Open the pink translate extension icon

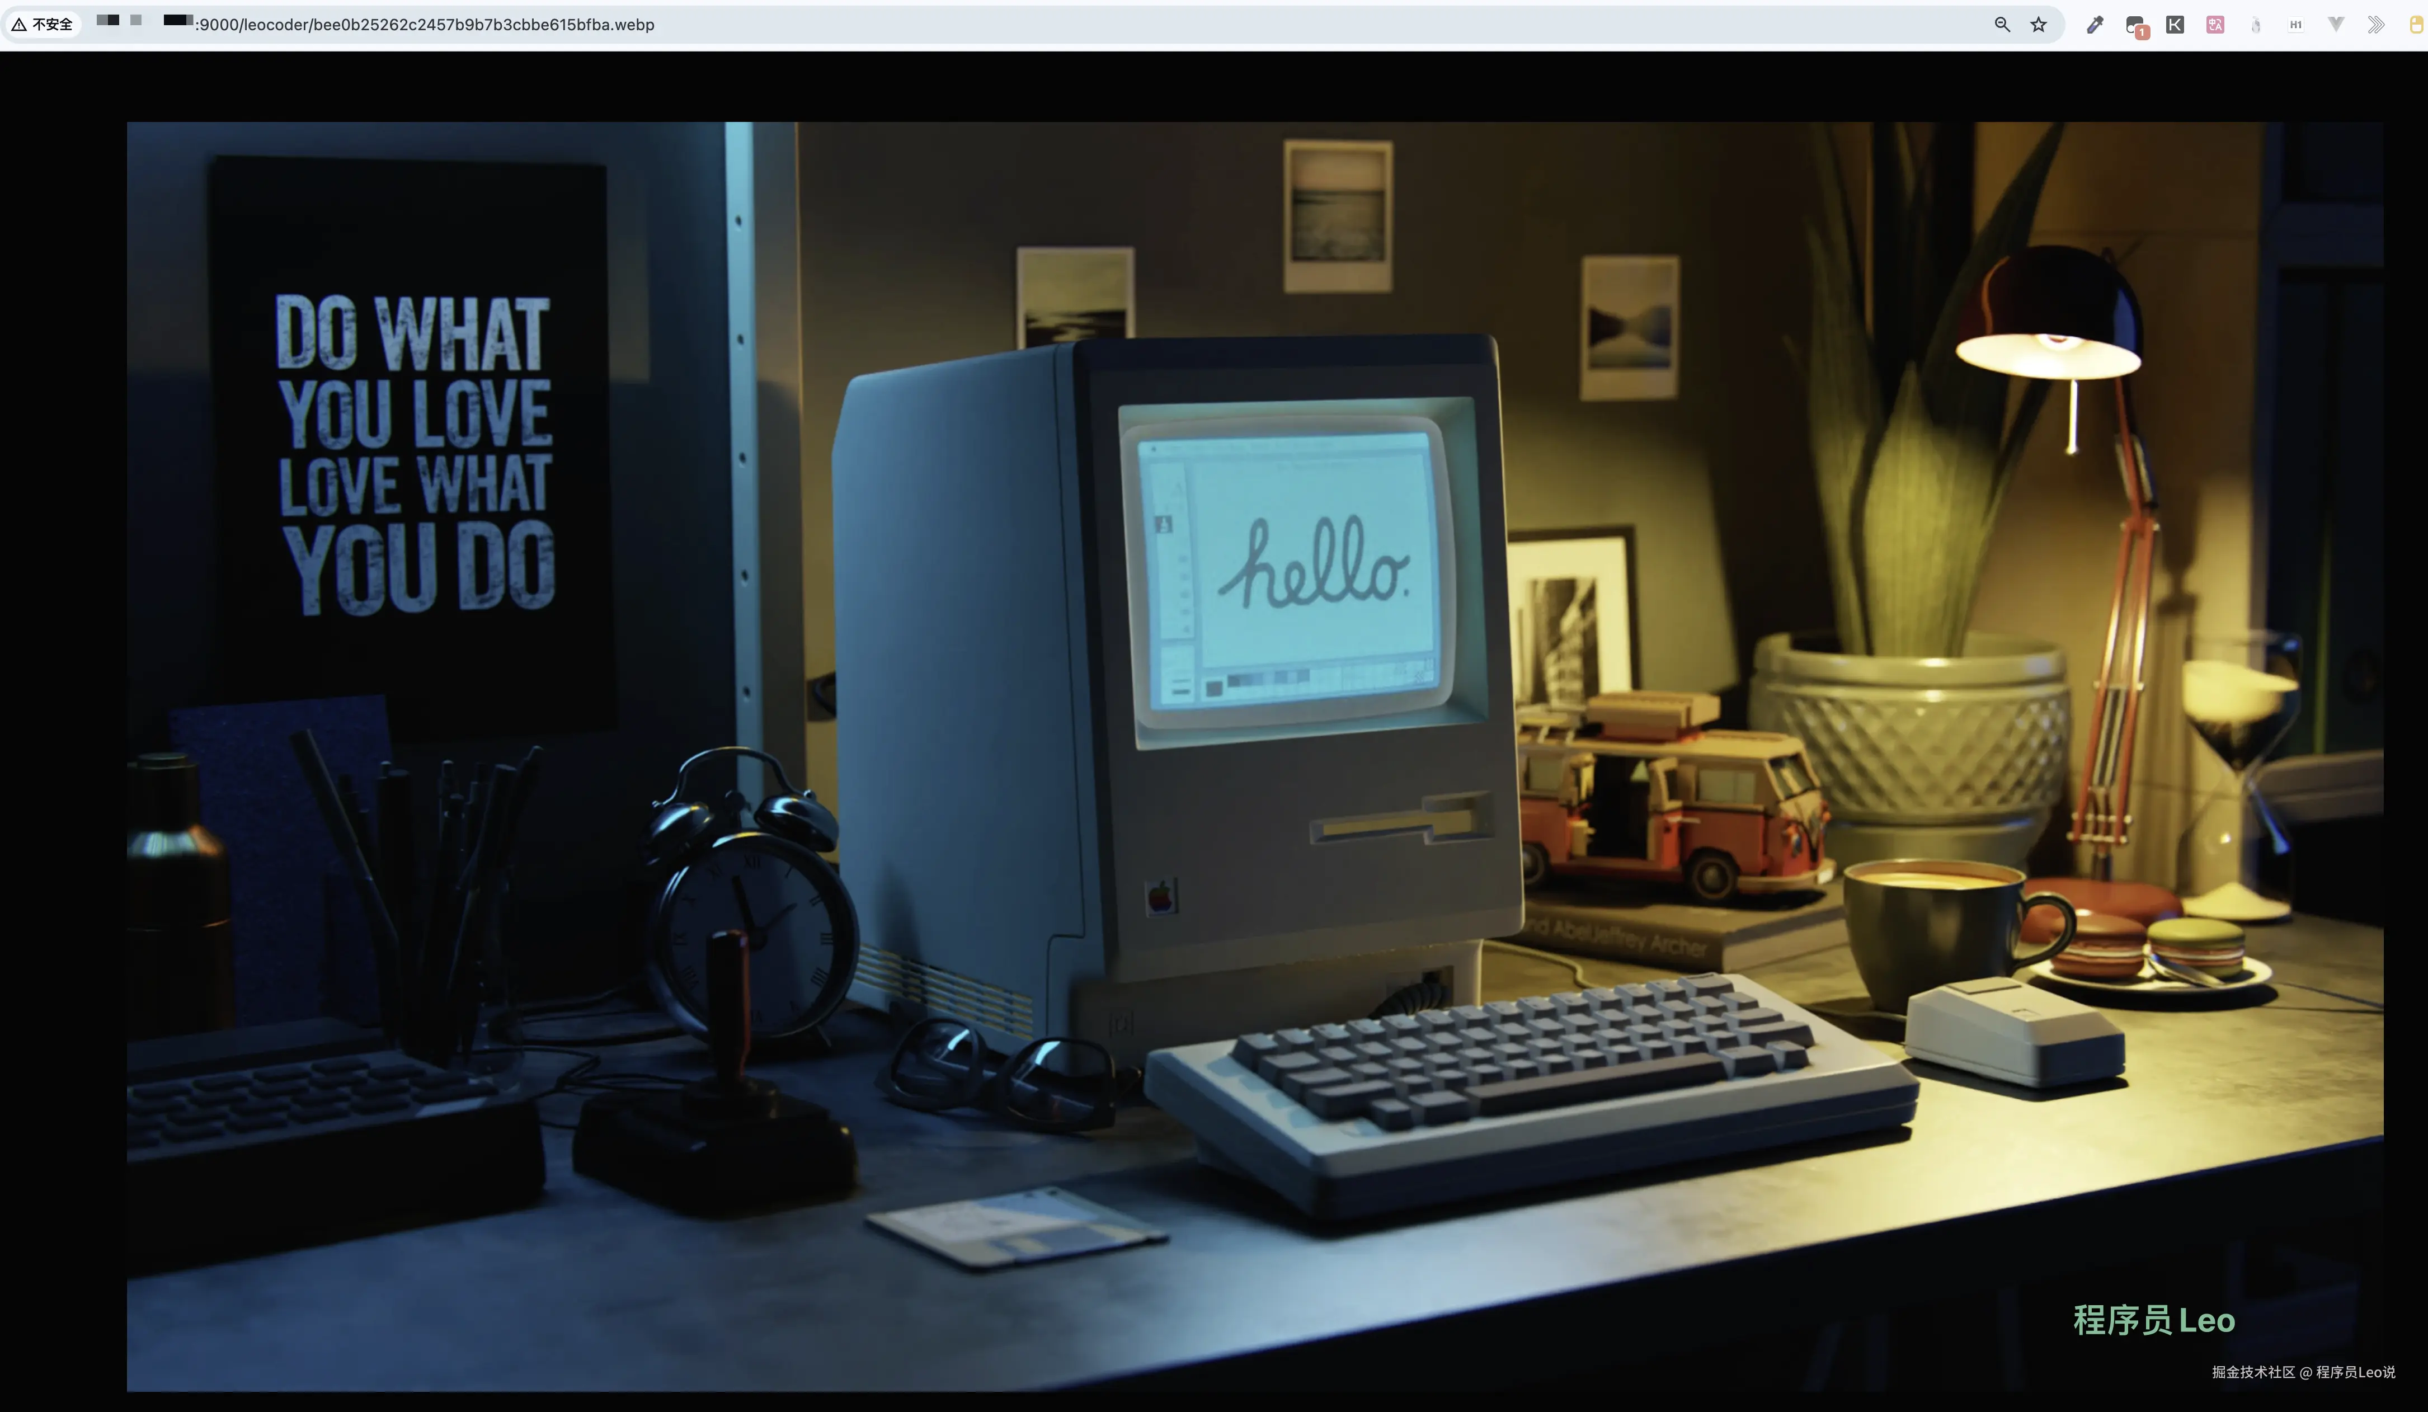[2215, 25]
